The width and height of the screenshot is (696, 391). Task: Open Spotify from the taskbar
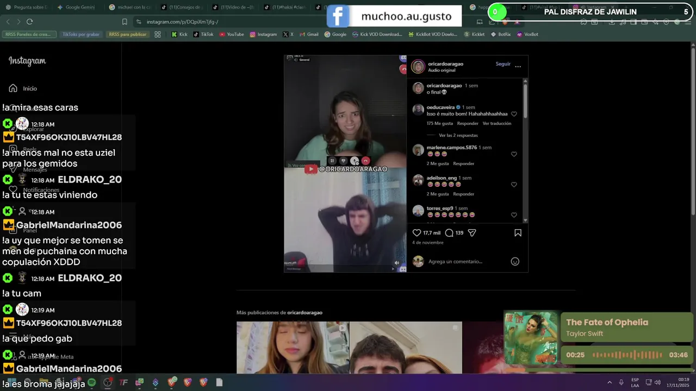tap(92, 383)
